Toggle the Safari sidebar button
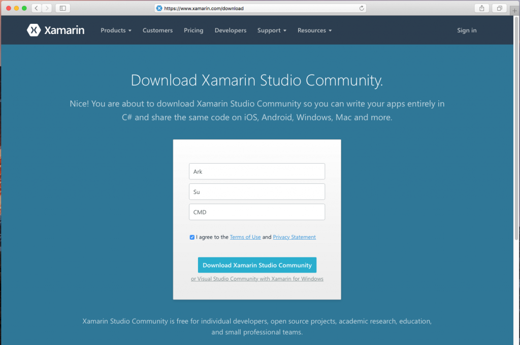This screenshot has width=520, height=345. (62, 8)
